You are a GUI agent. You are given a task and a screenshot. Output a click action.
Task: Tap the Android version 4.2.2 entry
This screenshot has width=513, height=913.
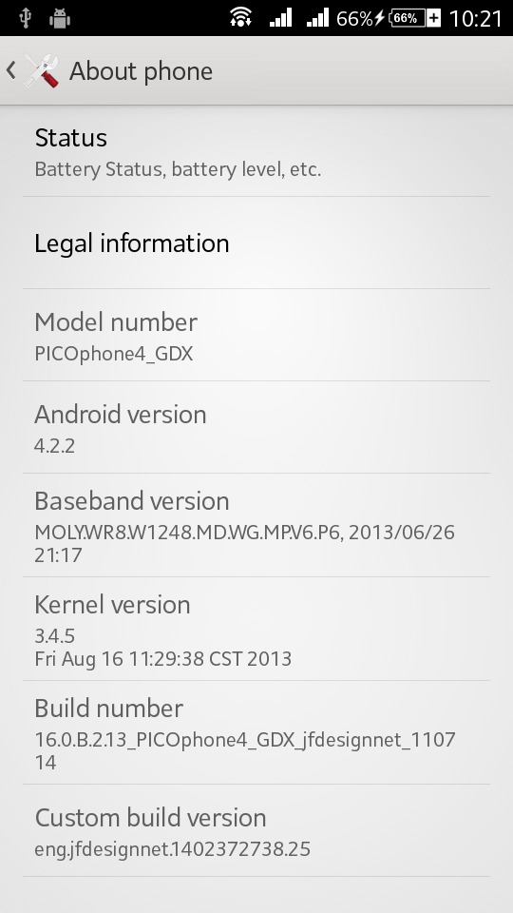click(x=256, y=427)
